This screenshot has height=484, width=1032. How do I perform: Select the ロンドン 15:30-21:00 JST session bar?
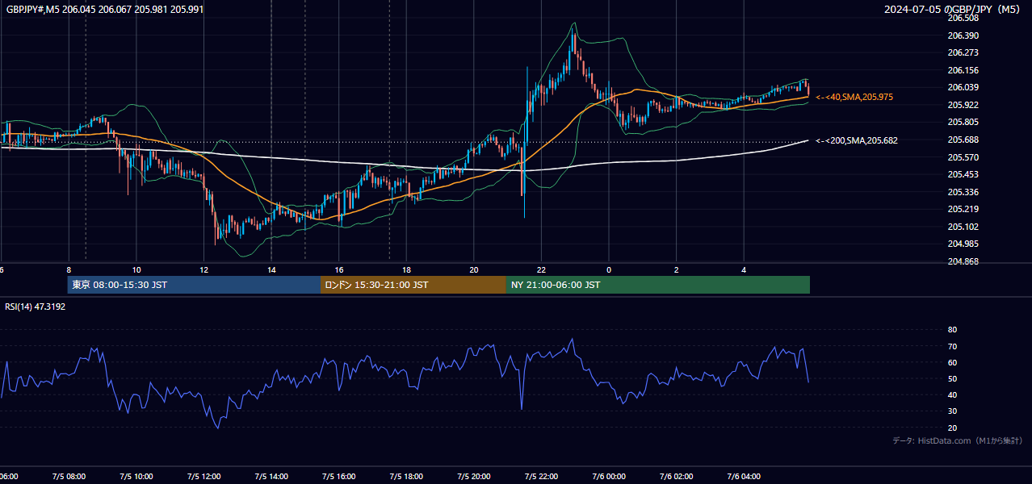(x=413, y=285)
